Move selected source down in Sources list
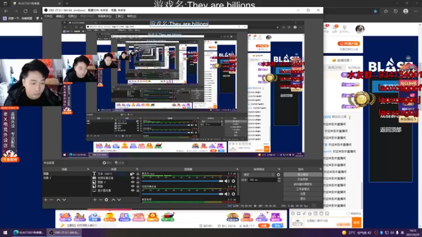The height and width of the screenshot is (237, 422). pyautogui.click(x=119, y=200)
